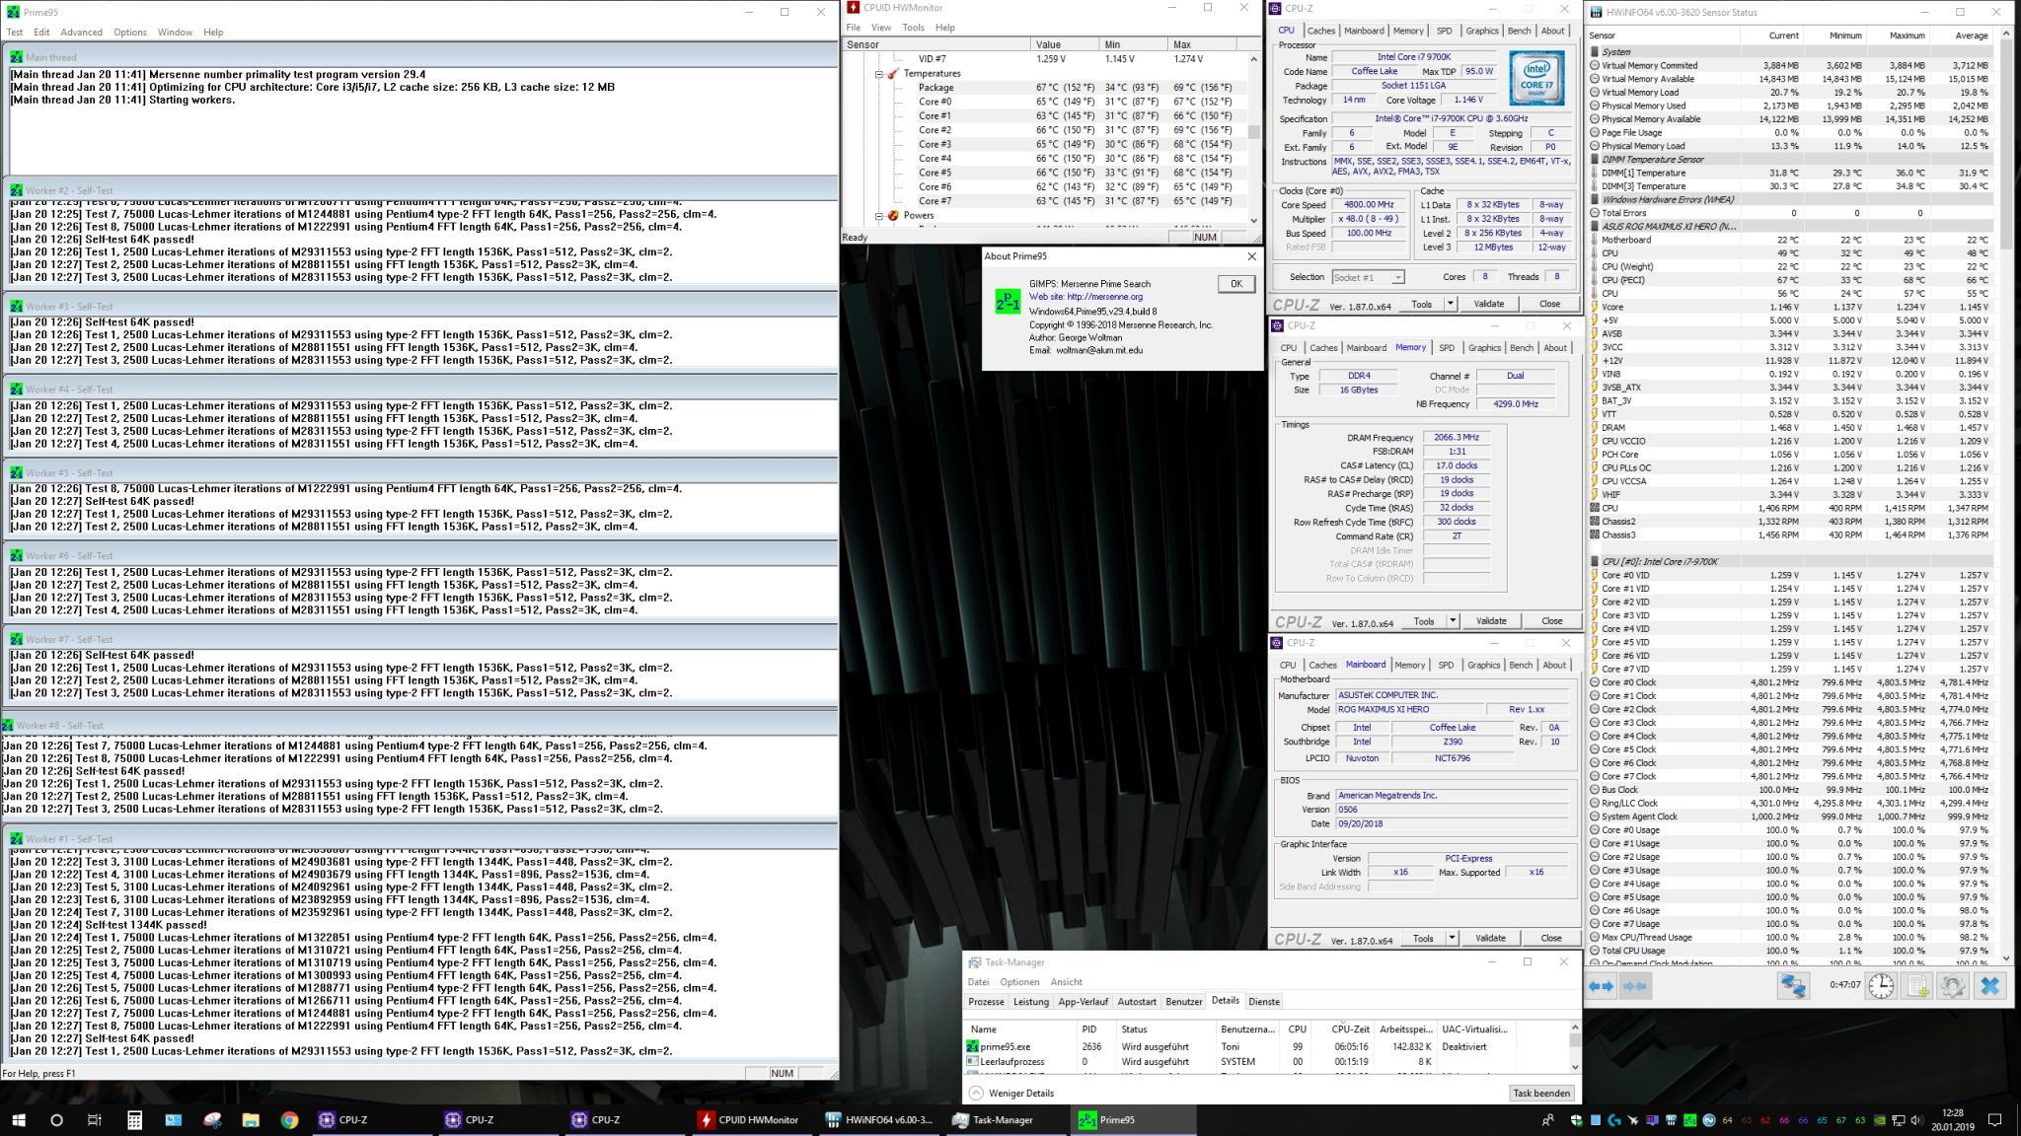Switch to Task-Manager taskbar item
The height and width of the screenshot is (1136, 2021).
1008,1119
